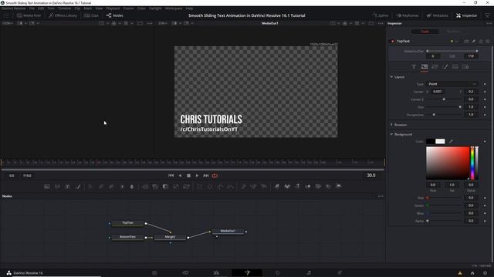Click the Play forward button
Screen dimensions: 494x277
(198, 175)
